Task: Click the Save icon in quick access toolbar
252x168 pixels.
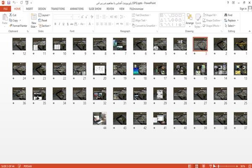Action: pos(9,3)
